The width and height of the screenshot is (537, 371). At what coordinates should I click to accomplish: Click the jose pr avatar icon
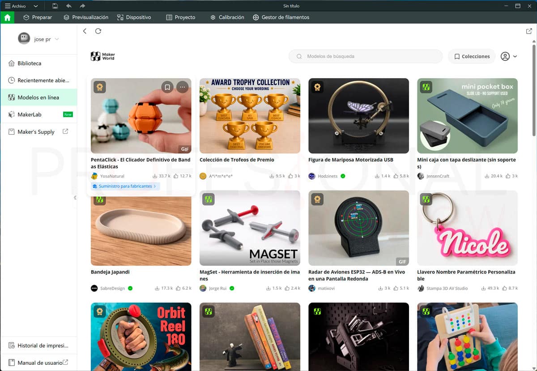(24, 39)
